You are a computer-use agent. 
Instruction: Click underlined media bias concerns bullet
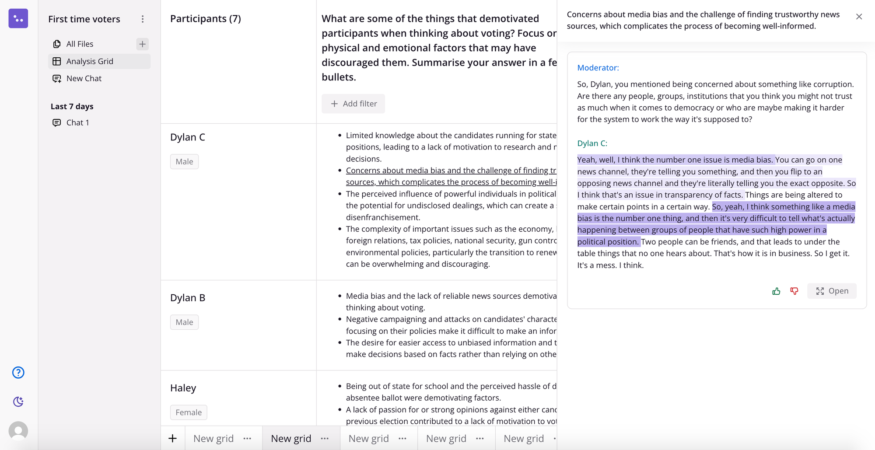pos(451,176)
